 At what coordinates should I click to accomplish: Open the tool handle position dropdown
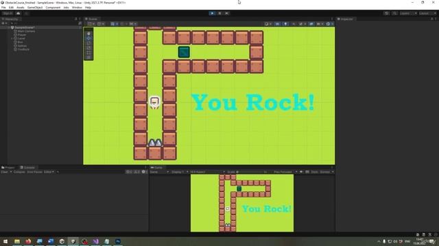point(91,24)
